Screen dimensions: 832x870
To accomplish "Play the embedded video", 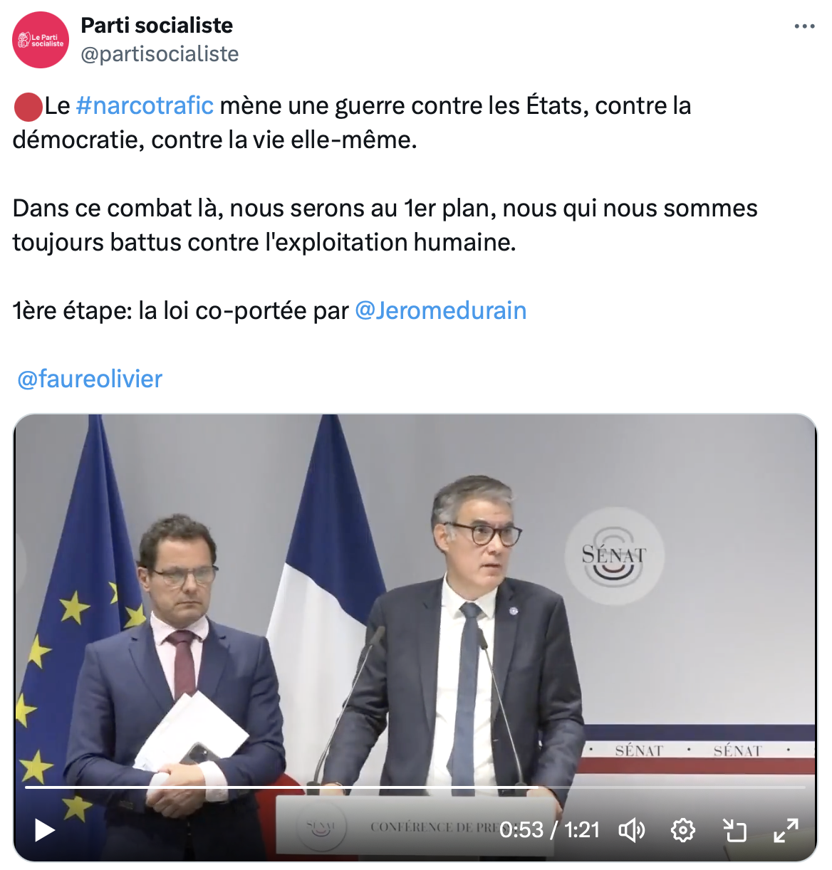I will pos(45,830).
